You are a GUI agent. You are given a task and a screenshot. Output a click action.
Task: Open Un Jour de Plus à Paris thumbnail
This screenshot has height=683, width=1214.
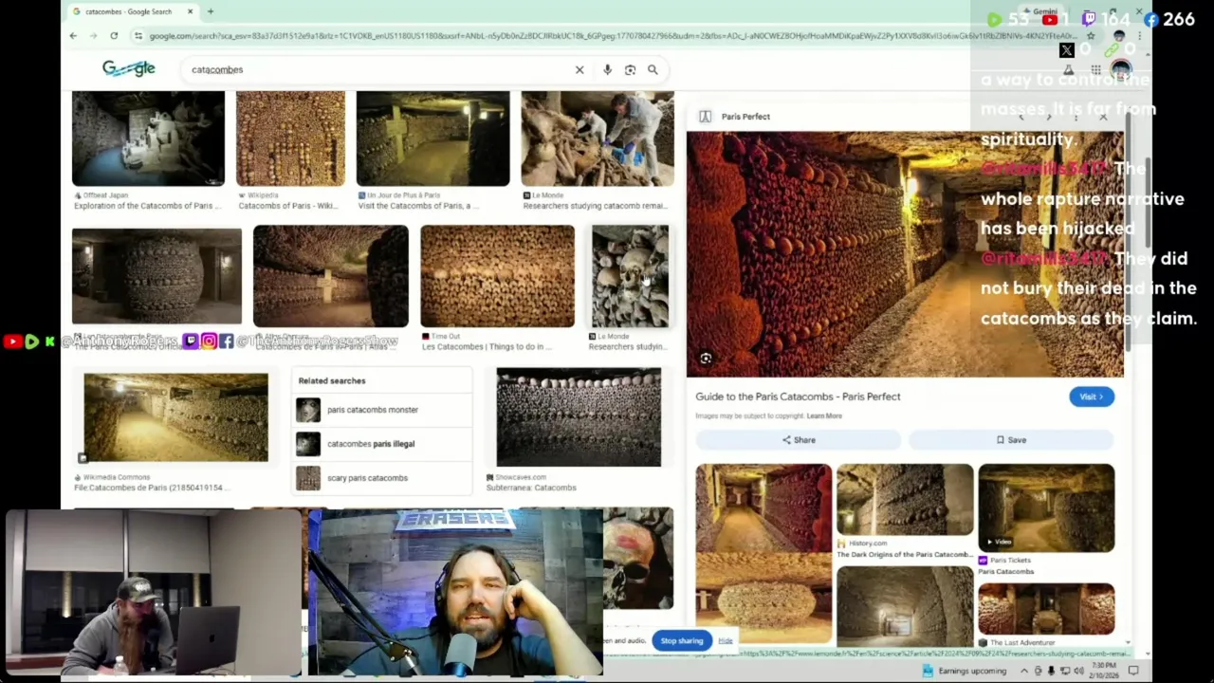(x=432, y=138)
